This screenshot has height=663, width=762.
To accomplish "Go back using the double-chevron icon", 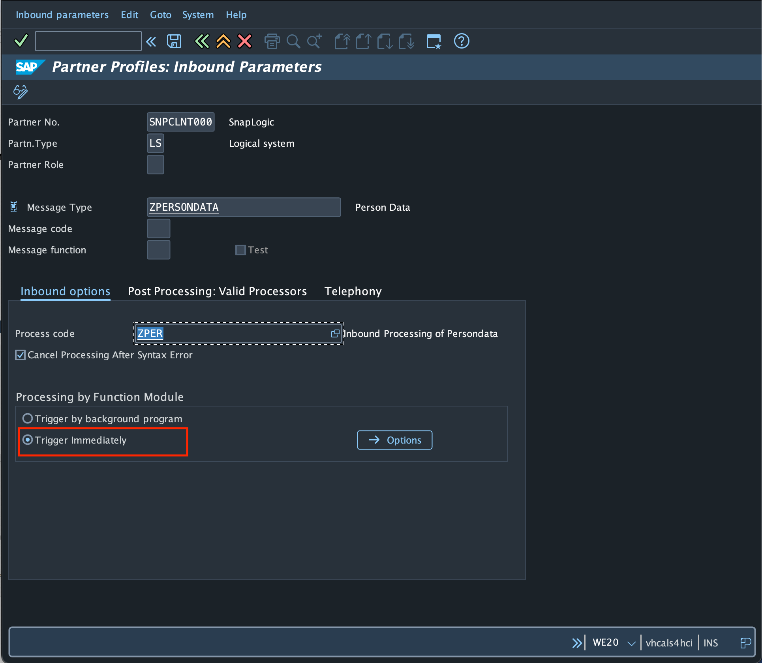I will pos(202,41).
